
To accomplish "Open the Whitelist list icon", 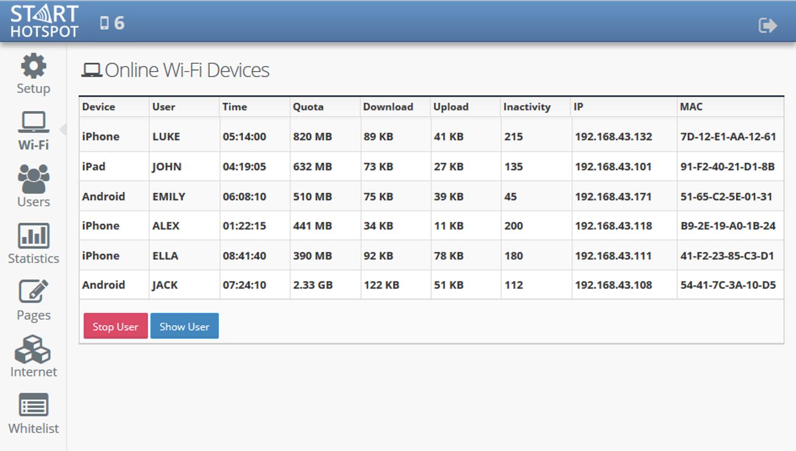I will click(x=33, y=405).
